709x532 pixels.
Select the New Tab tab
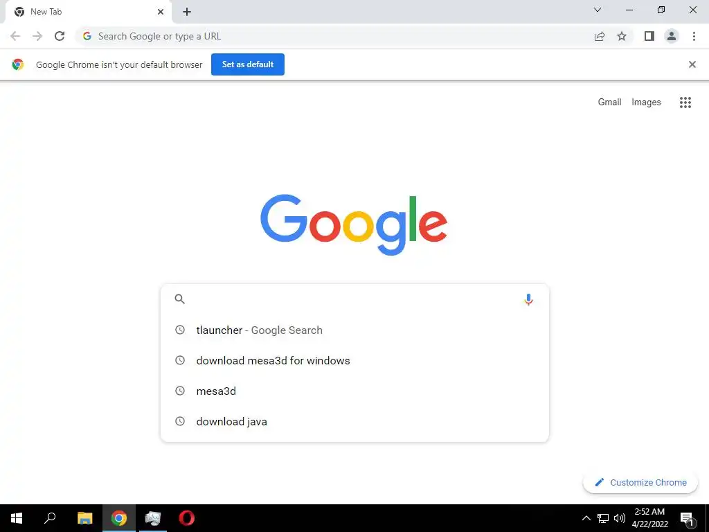[x=89, y=12]
